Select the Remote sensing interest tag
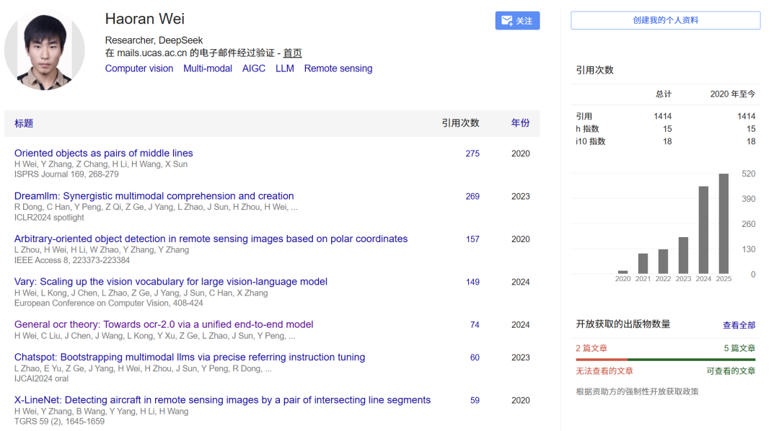The width and height of the screenshot is (779, 431). pyautogui.click(x=338, y=68)
